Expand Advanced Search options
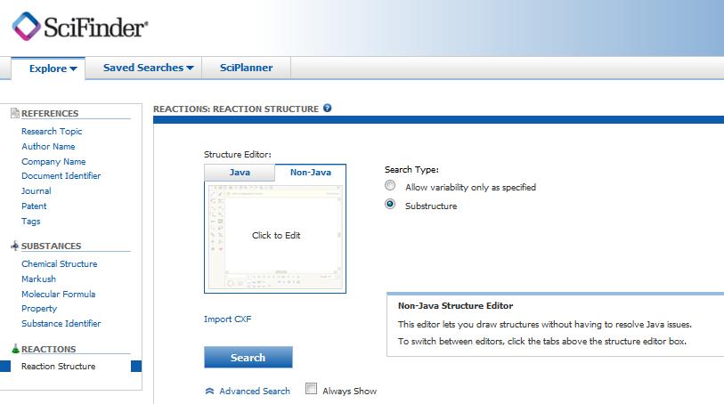 [x=255, y=391]
